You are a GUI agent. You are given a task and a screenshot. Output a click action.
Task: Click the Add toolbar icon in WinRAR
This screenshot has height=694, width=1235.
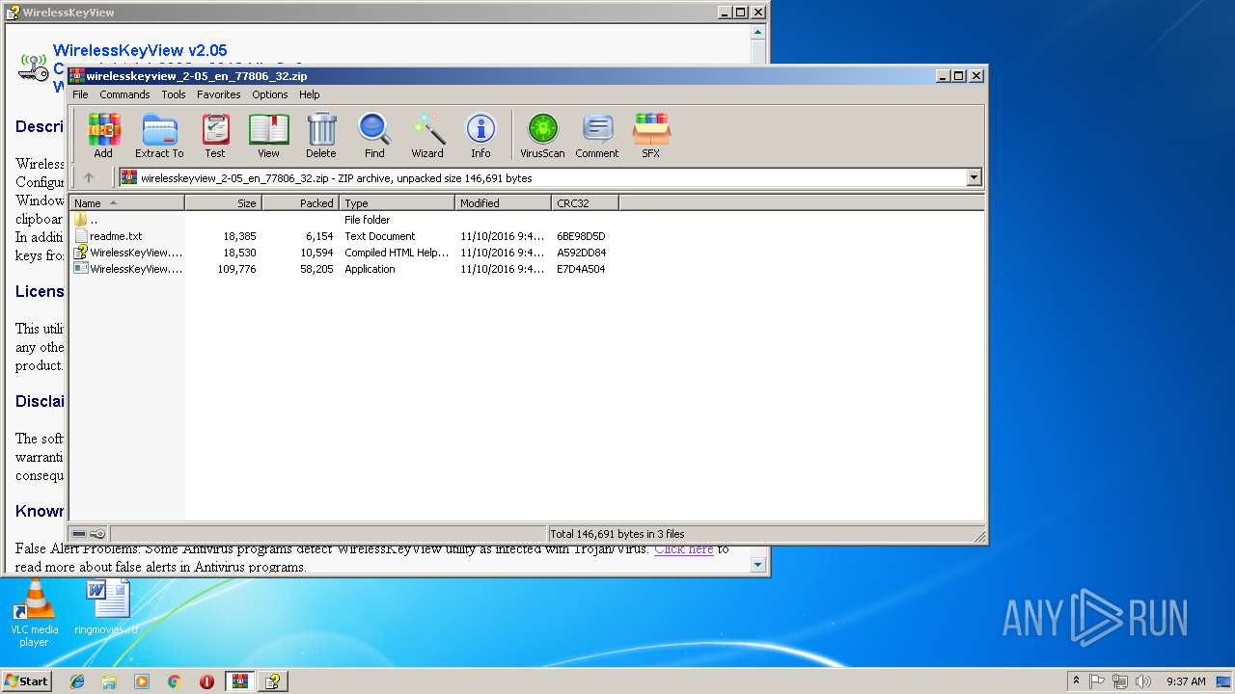click(x=103, y=135)
